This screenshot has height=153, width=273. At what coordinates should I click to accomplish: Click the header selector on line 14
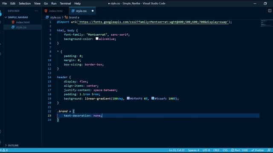click(x=62, y=77)
